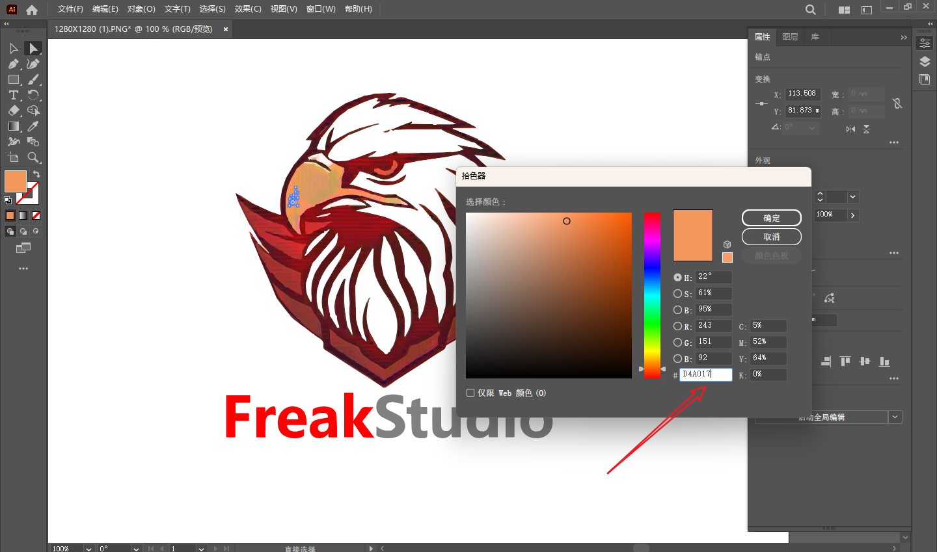Screen dimensions: 937x552
Task: Select the Type tool
Action: click(14, 96)
